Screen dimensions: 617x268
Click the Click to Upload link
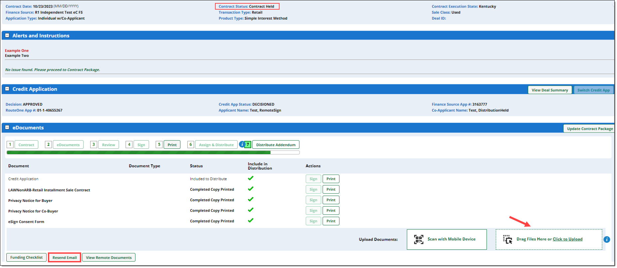(x=567, y=239)
